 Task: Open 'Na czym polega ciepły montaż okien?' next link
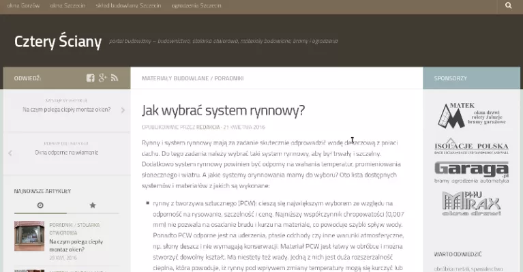66,110
